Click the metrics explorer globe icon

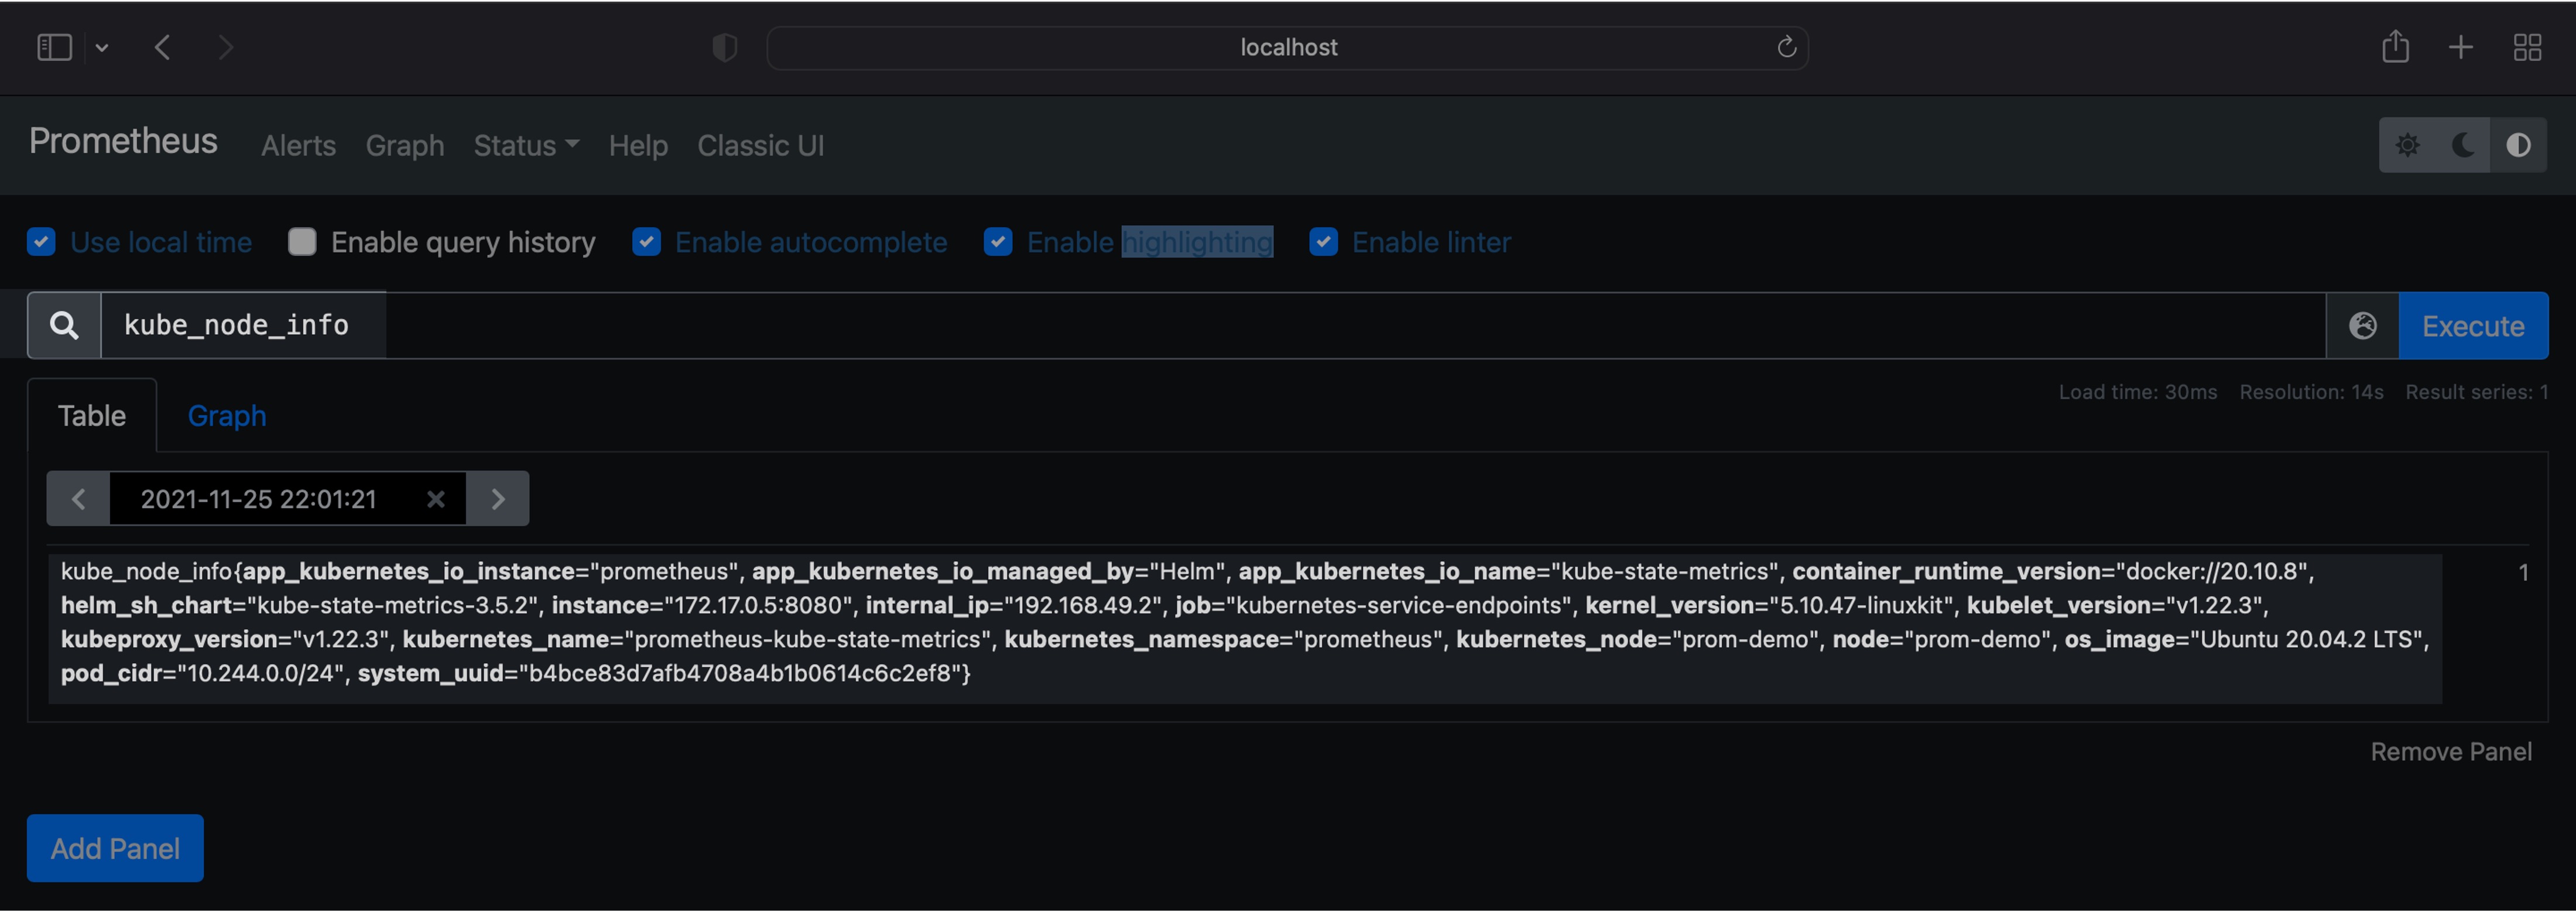coord(2362,326)
